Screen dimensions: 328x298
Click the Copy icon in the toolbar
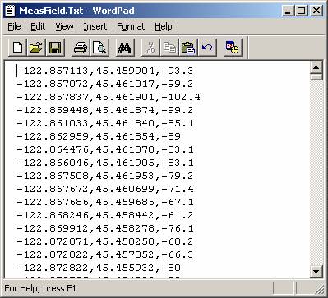click(x=169, y=48)
